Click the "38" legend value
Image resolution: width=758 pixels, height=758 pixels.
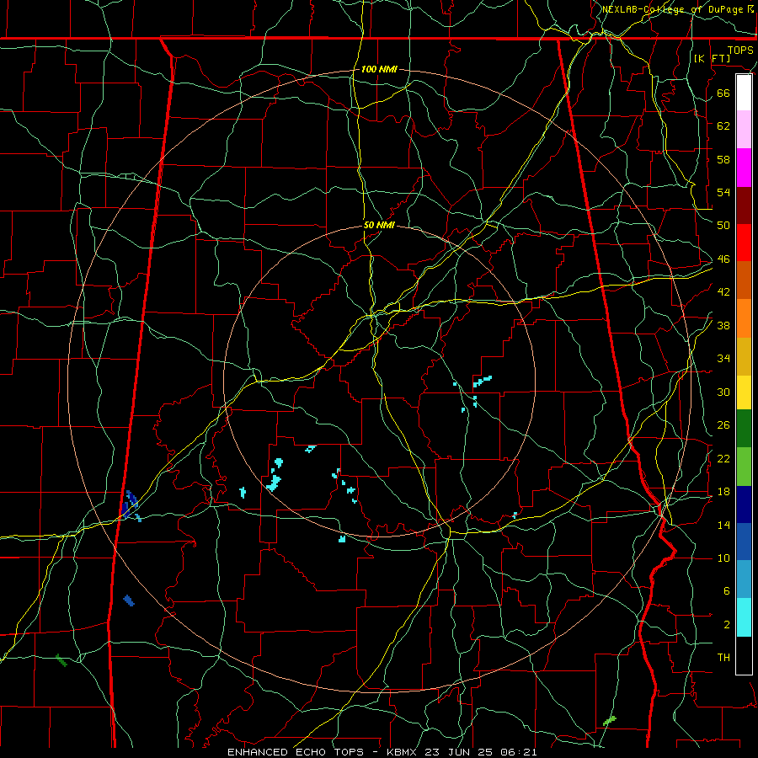(x=723, y=325)
